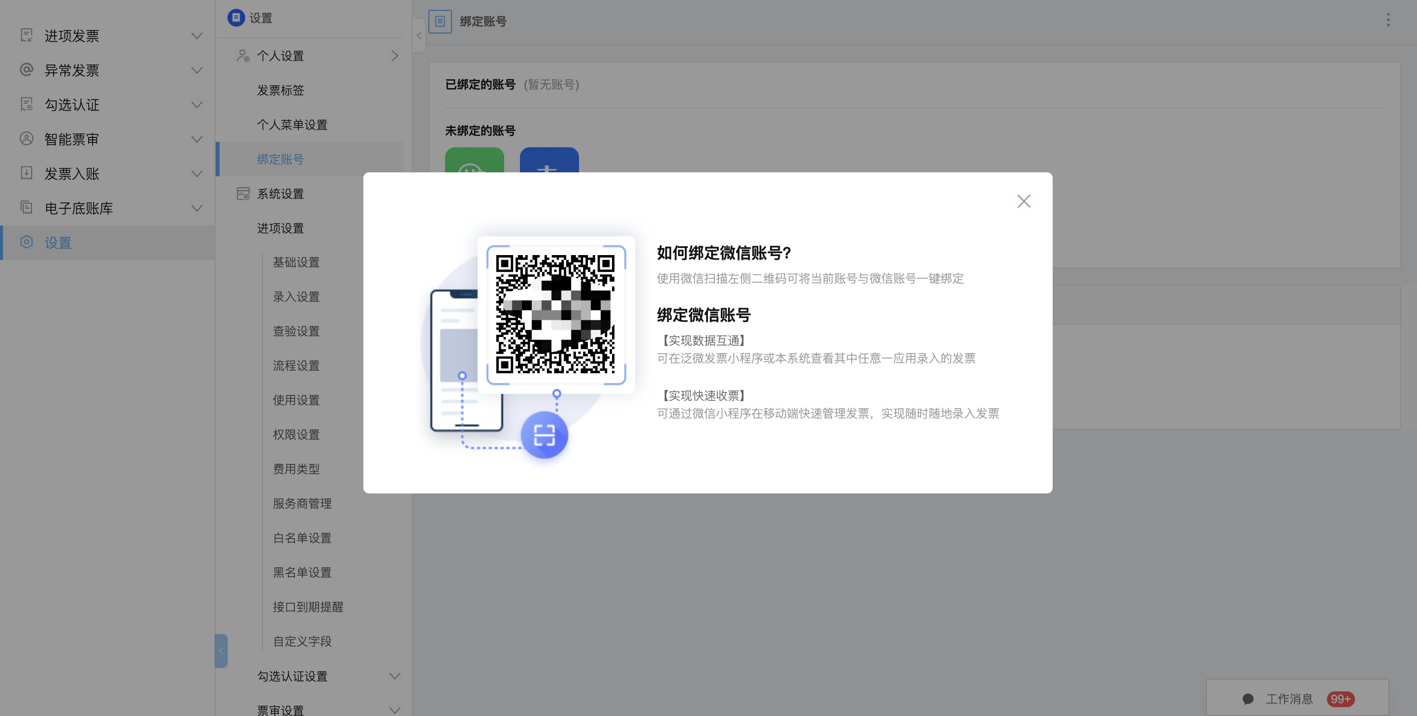The height and width of the screenshot is (716, 1417).
Task: Click the blue unbound account tile
Action: (x=549, y=160)
